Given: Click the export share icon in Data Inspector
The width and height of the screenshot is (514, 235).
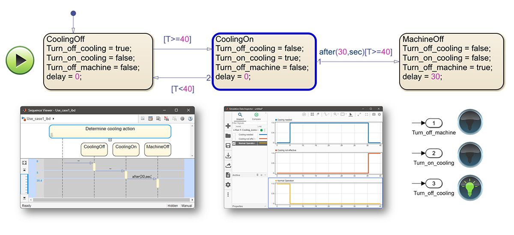Looking at the screenshot, I should point(228,165).
